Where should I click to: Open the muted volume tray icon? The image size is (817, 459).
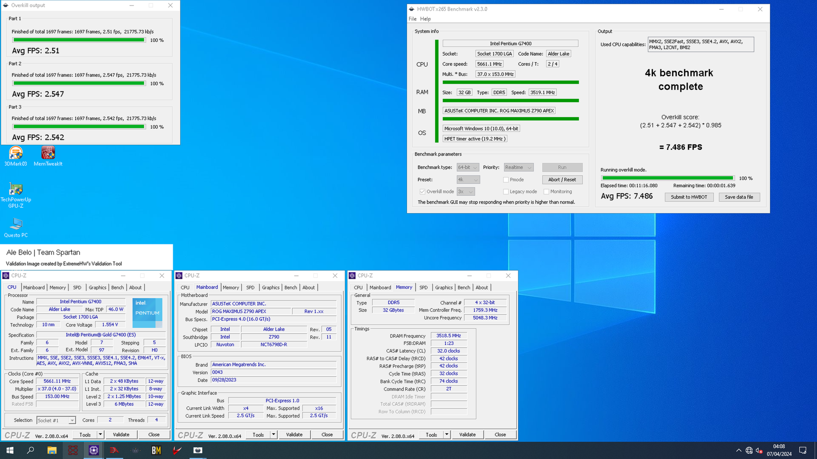(x=759, y=450)
